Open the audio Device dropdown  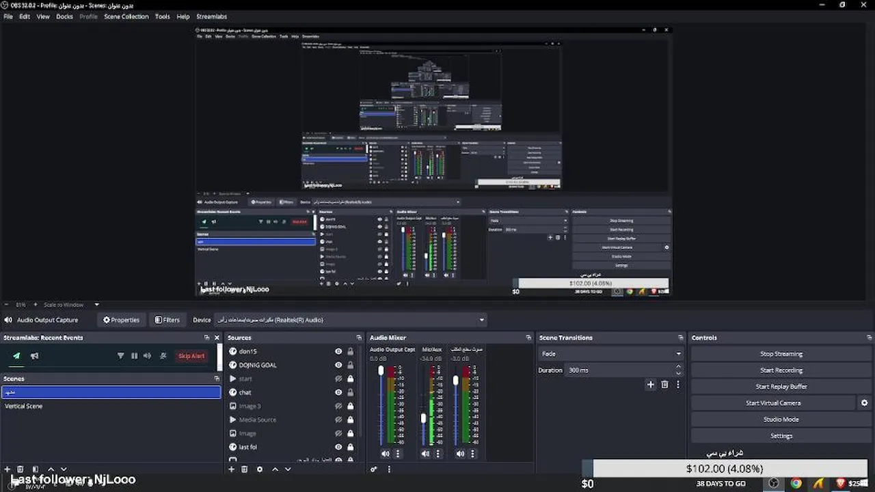pyautogui.click(x=351, y=320)
